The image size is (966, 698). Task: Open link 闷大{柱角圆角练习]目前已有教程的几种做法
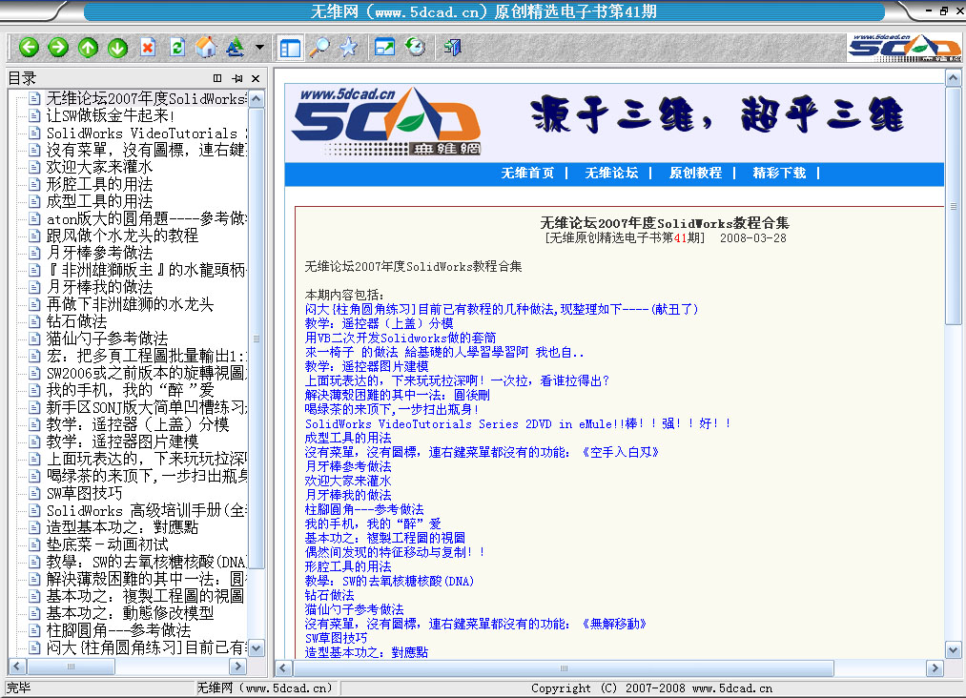tap(502, 309)
